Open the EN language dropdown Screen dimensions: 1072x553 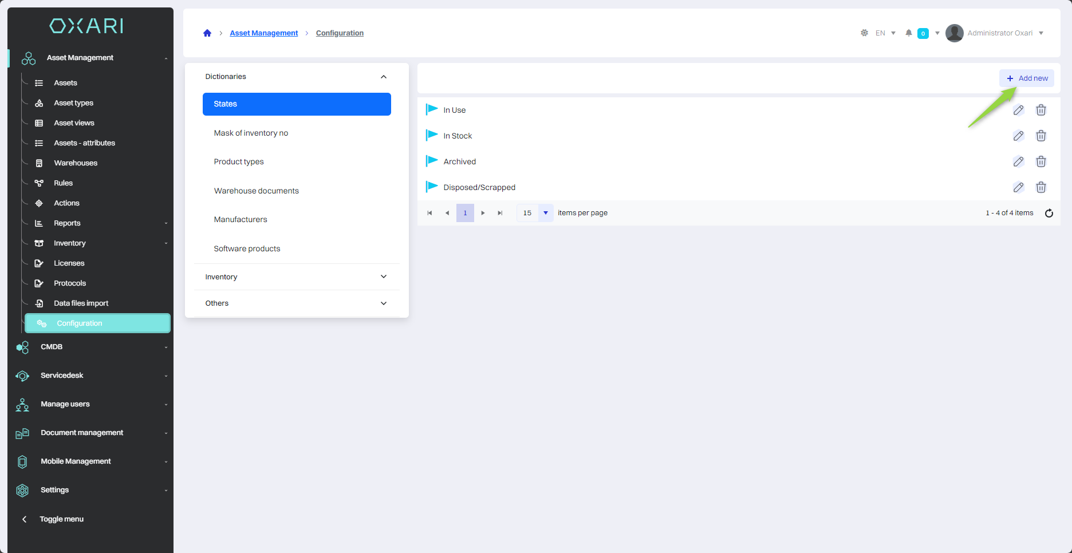[x=885, y=33]
